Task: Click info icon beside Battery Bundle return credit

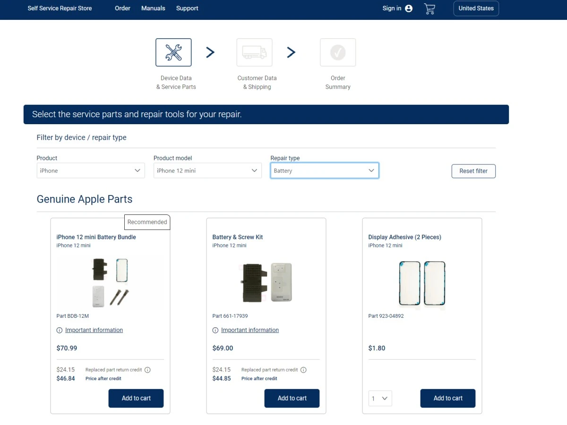Action: pos(147,370)
